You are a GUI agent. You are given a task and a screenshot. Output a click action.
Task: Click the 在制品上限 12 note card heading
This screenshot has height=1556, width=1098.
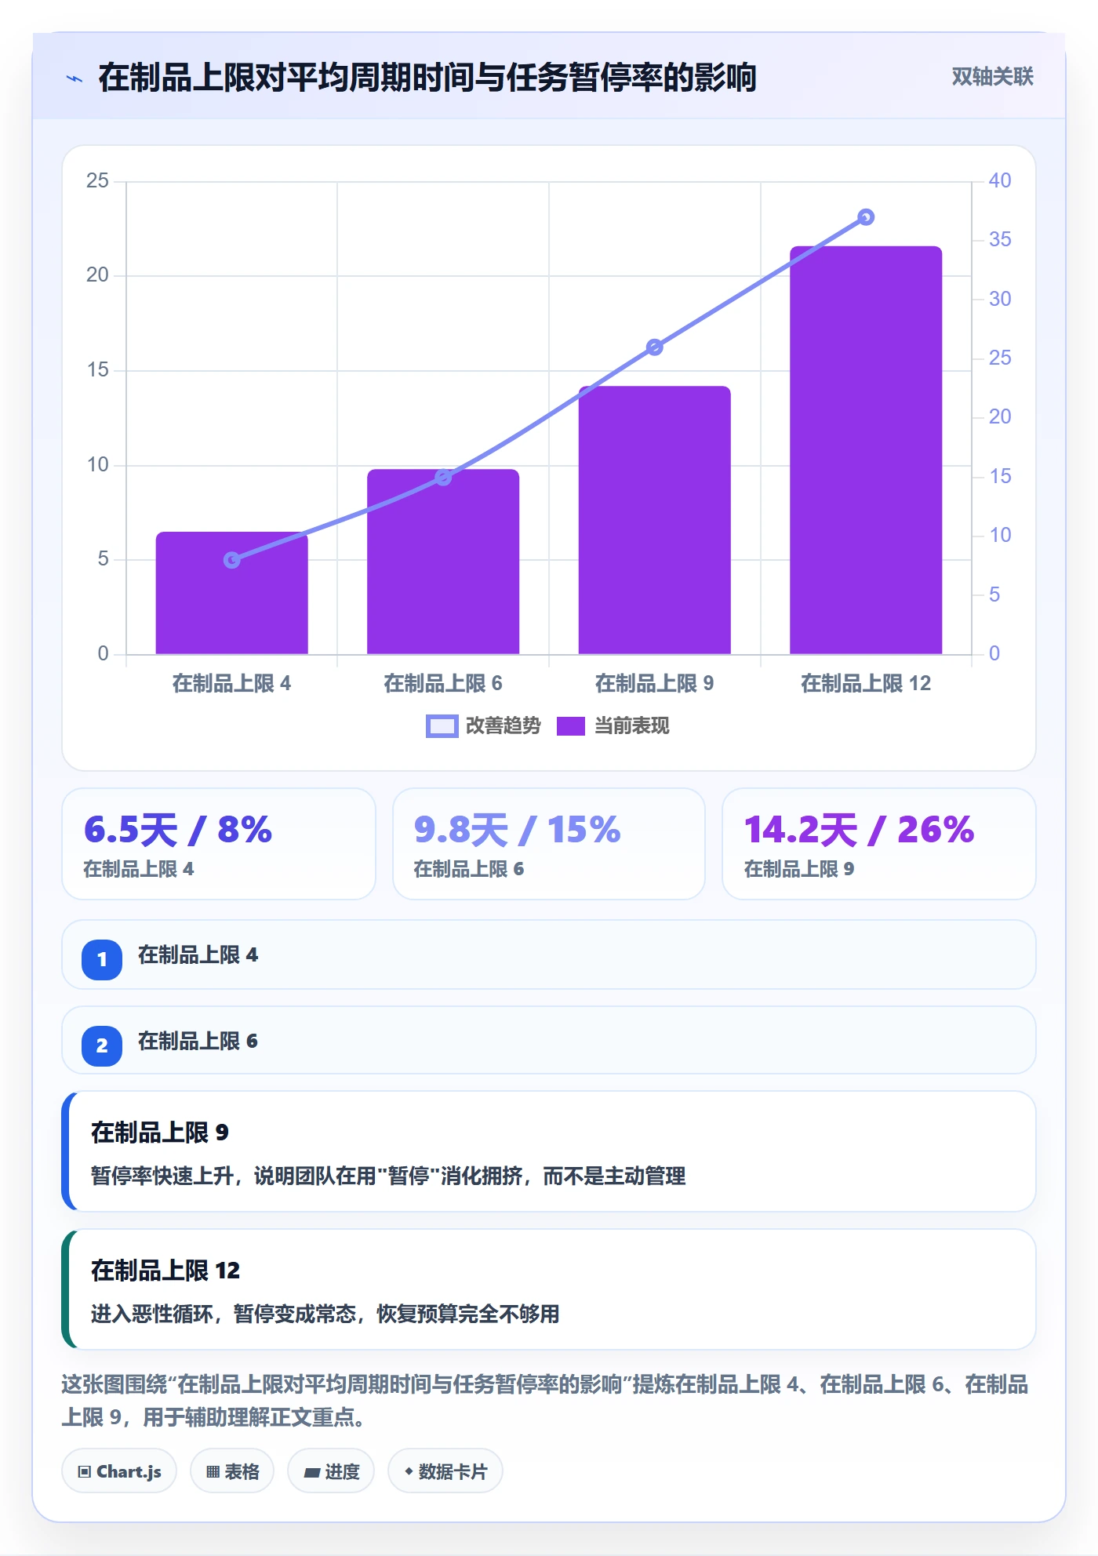(x=165, y=1271)
